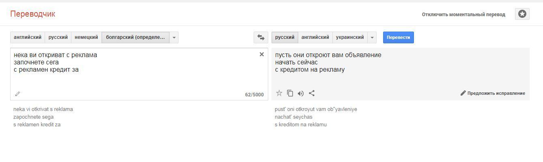The width and height of the screenshot is (543, 162).
Task: Share the translation result
Action: (x=312, y=93)
